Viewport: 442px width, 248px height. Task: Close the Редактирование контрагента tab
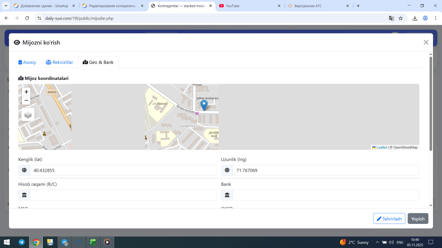(142, 6)
